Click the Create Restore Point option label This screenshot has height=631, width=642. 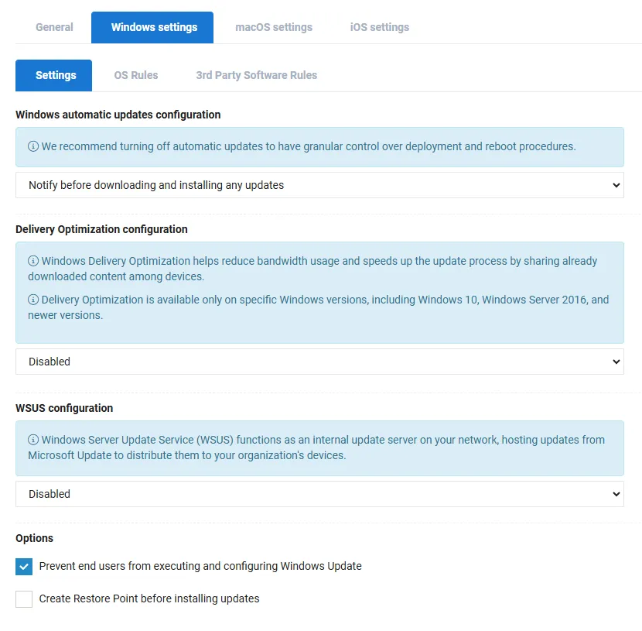149,598
